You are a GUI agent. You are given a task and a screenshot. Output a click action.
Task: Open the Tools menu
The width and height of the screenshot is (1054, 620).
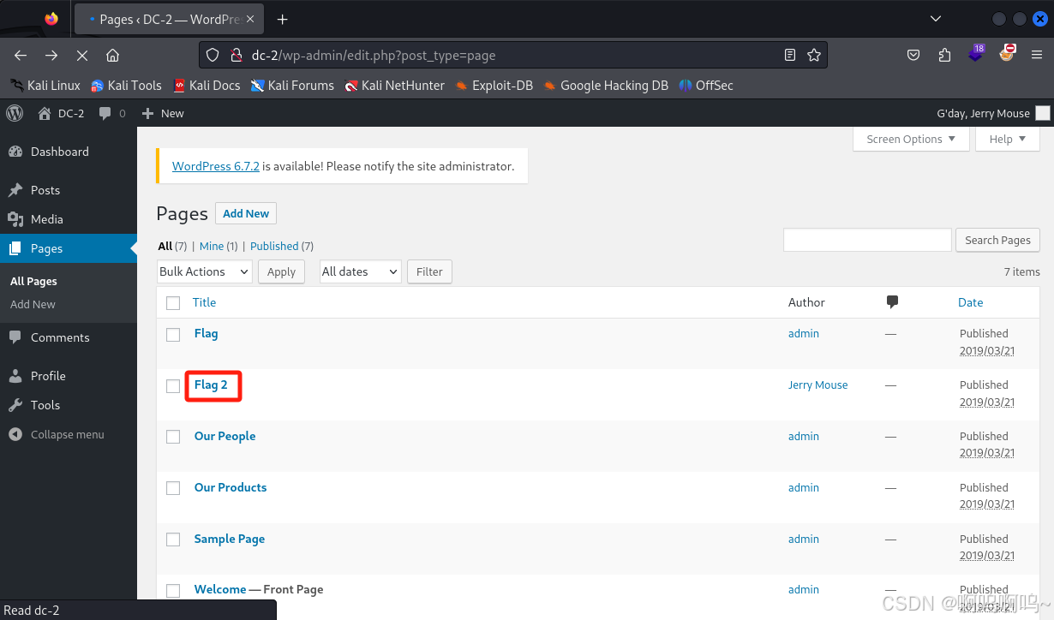click(69, 405)
